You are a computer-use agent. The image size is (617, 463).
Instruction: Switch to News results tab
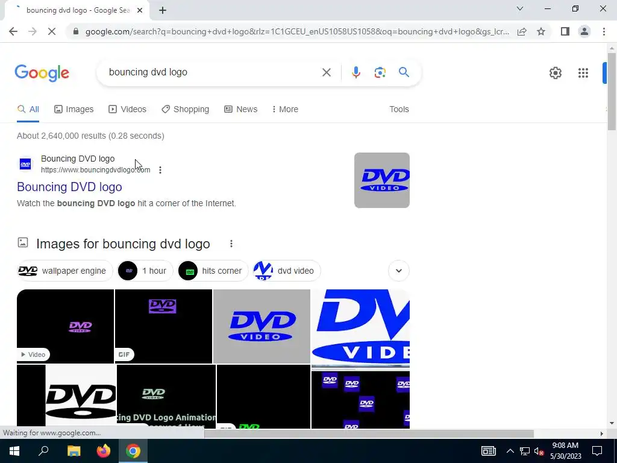(241, 110)
